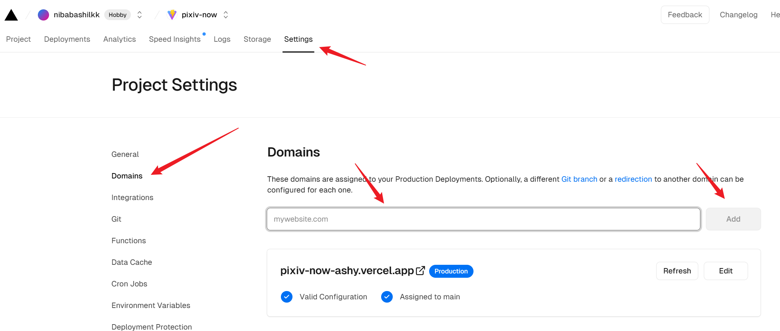
Task: Click Refresh for pixiv-now-ashy.vercel.app
Action: [x=677, y=271]
